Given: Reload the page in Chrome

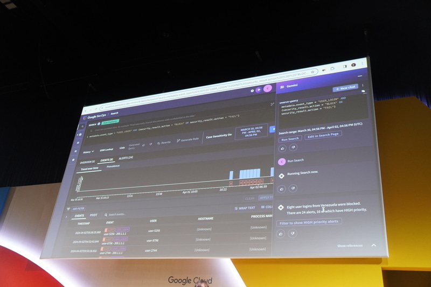Looking at the screenshot, I should coord(96,109).
